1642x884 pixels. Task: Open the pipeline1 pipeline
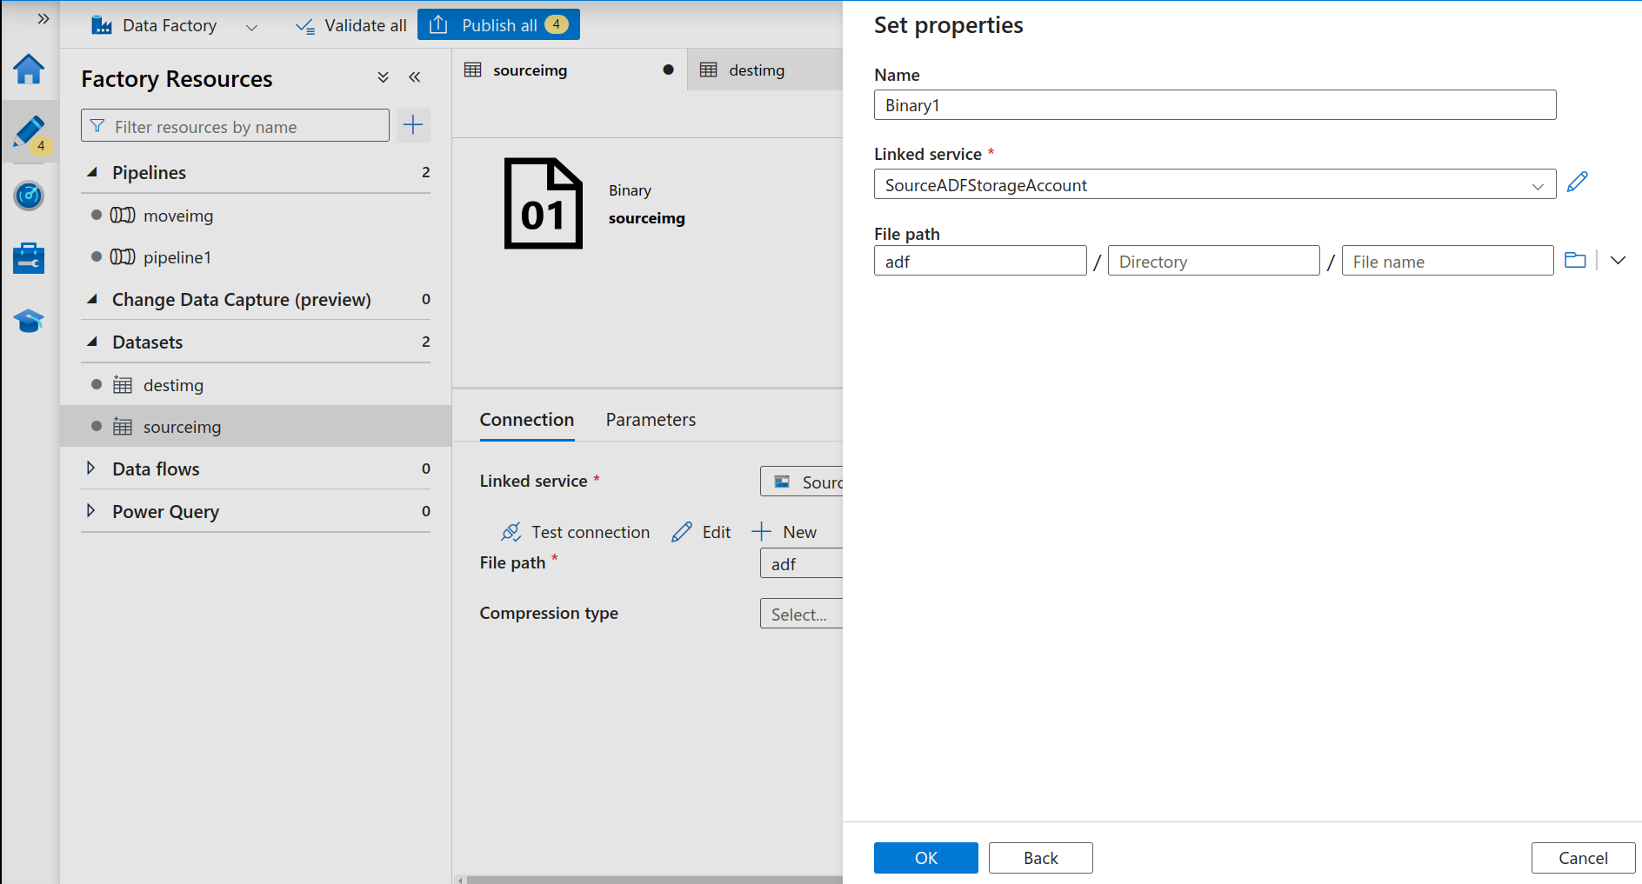tap(177, 257)
